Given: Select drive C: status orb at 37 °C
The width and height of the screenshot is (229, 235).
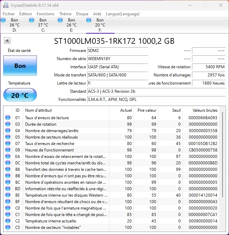Looking at the screenshot, I should pyautogui.click(x=32, y=20).
